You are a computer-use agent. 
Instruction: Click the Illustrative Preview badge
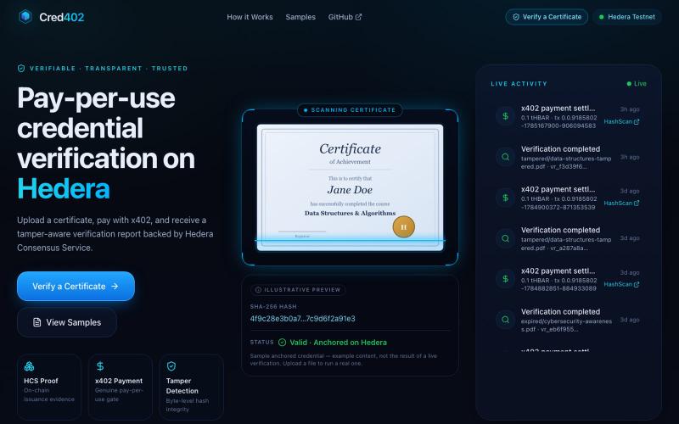click(x=298, y=290)
